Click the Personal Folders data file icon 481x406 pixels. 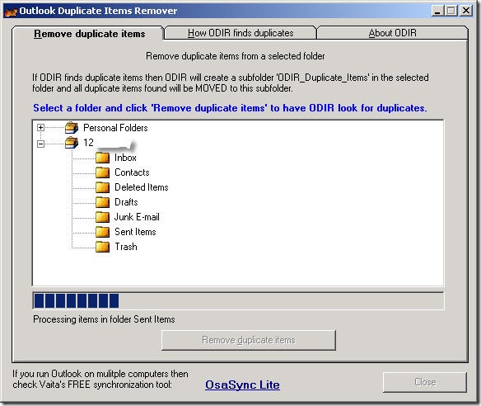point(72,128)
